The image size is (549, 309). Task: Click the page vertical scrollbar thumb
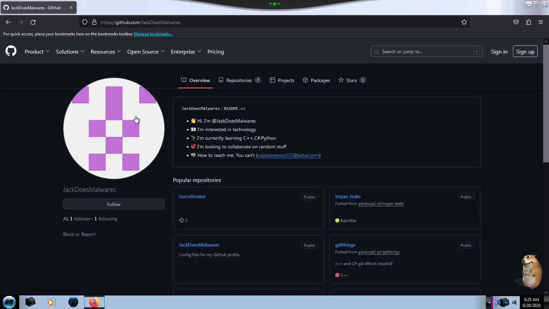click(546, 103)
